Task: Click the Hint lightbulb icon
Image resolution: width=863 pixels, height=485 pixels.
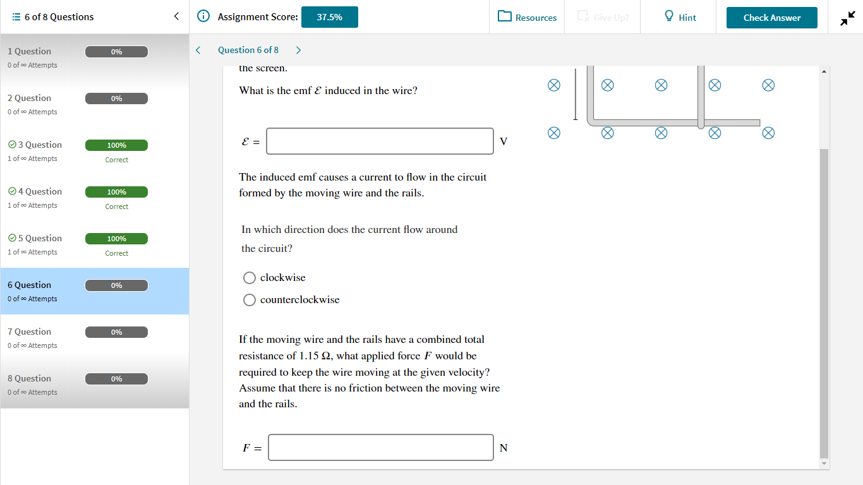Action: point(667,16)
